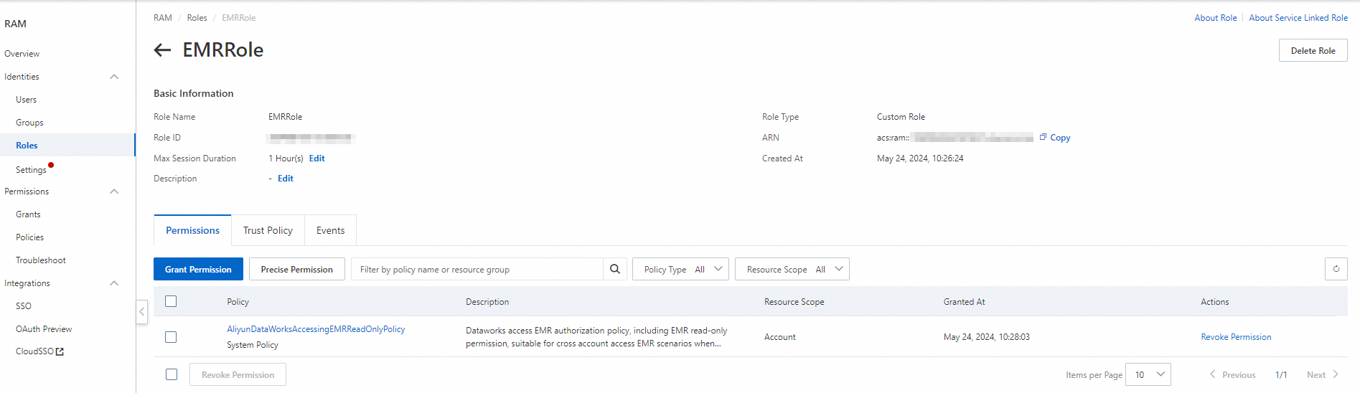Viewport: 1360px width, 393px height.
Task: Click the bottom Revoke Permission button
Action: point(238,374)
